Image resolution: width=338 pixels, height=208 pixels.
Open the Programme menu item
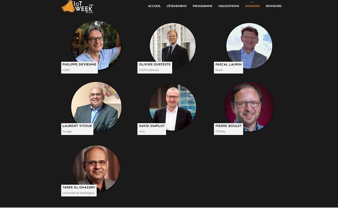(202, 6)
